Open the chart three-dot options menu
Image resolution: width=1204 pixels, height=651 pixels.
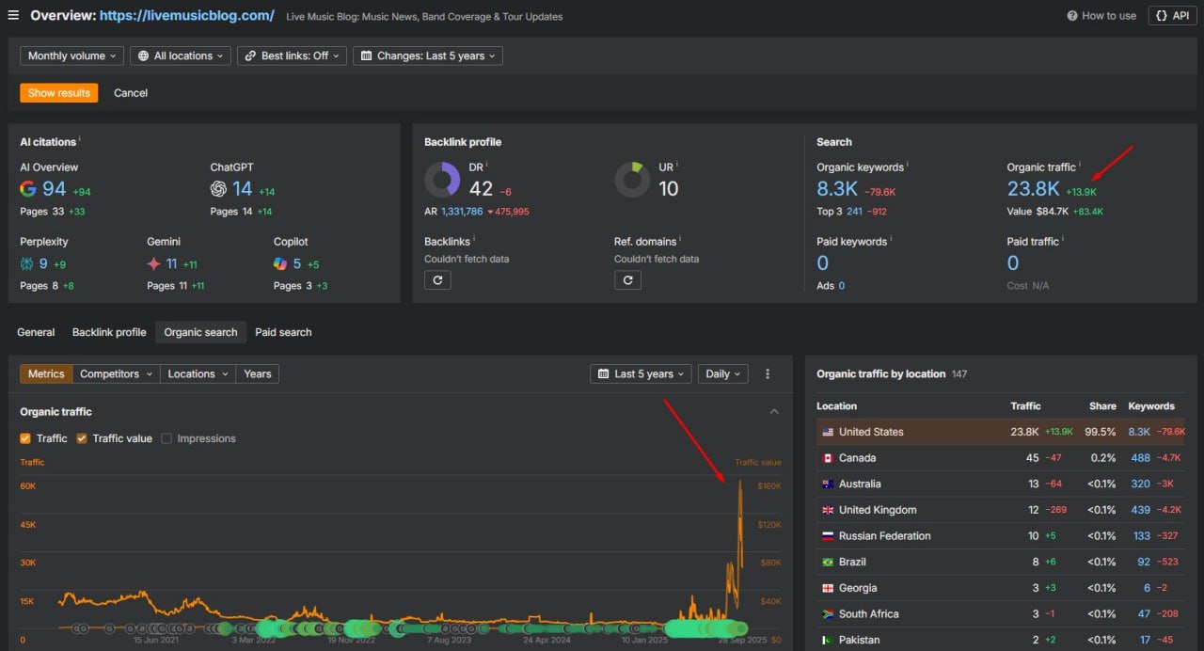(768, 373)
